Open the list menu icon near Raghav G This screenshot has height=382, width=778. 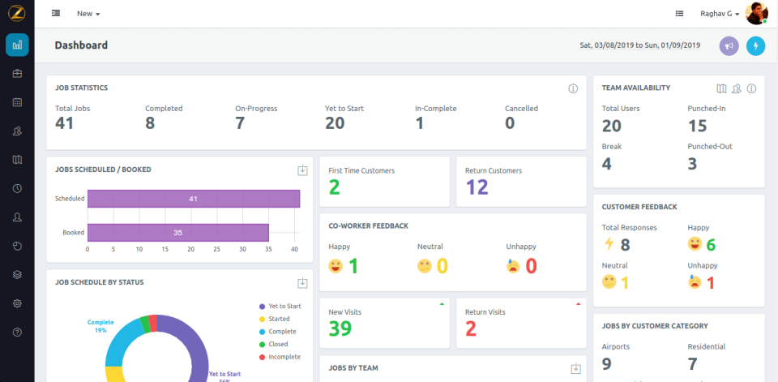[x=679, y=14]
